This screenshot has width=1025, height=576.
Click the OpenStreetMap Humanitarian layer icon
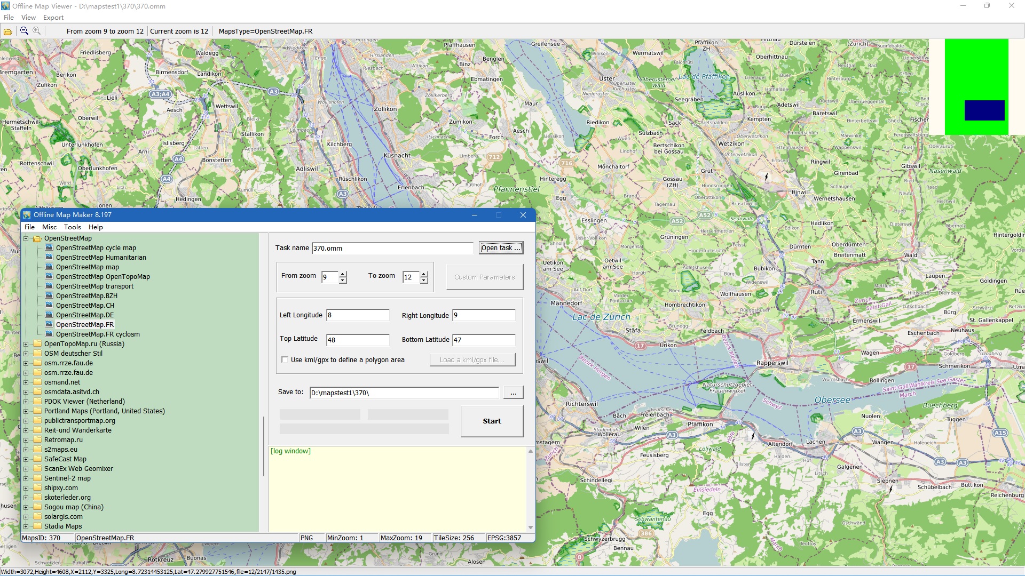49,258
